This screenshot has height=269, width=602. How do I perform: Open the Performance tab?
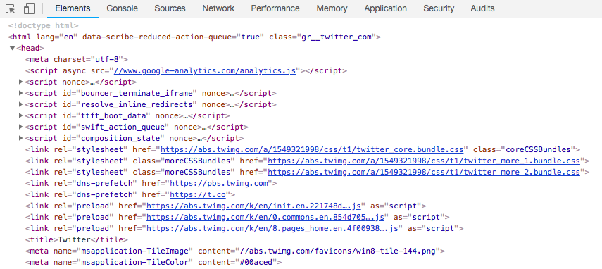[275, 8]
